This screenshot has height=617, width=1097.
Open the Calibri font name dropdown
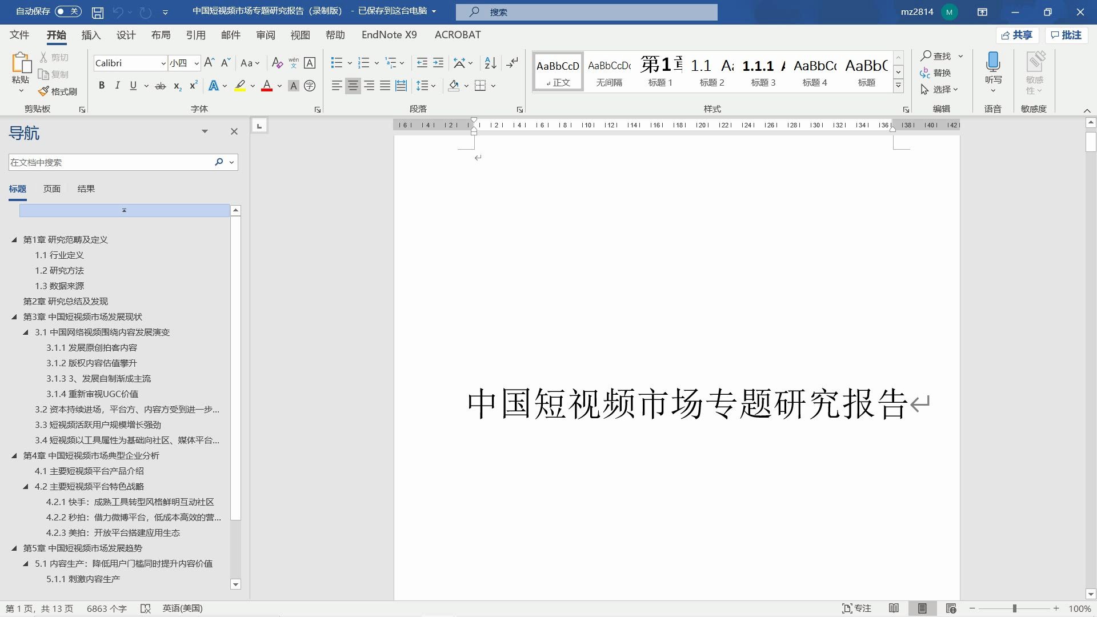coord(163,63)
